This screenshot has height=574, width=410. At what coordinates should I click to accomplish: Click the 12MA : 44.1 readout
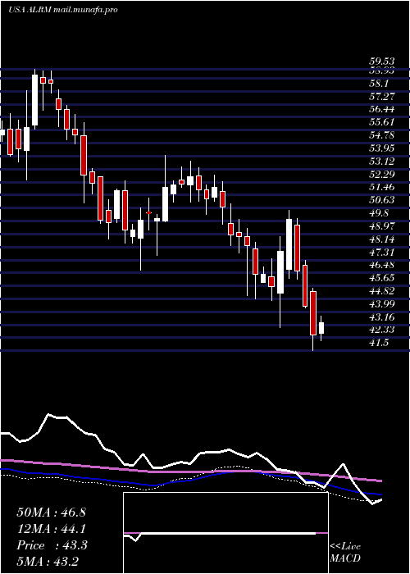(51, 529)
